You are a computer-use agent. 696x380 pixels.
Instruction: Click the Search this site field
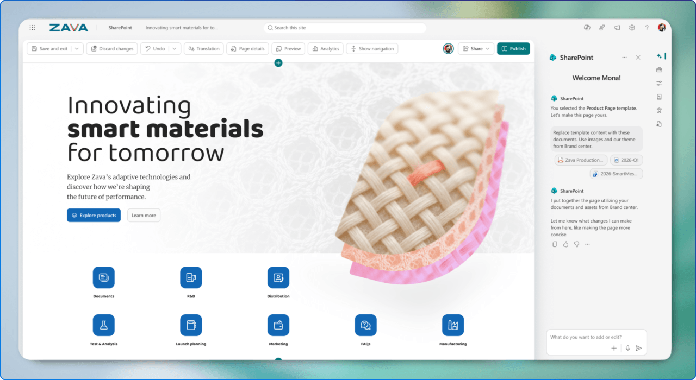pyautogui.click(x=345, y=28)
